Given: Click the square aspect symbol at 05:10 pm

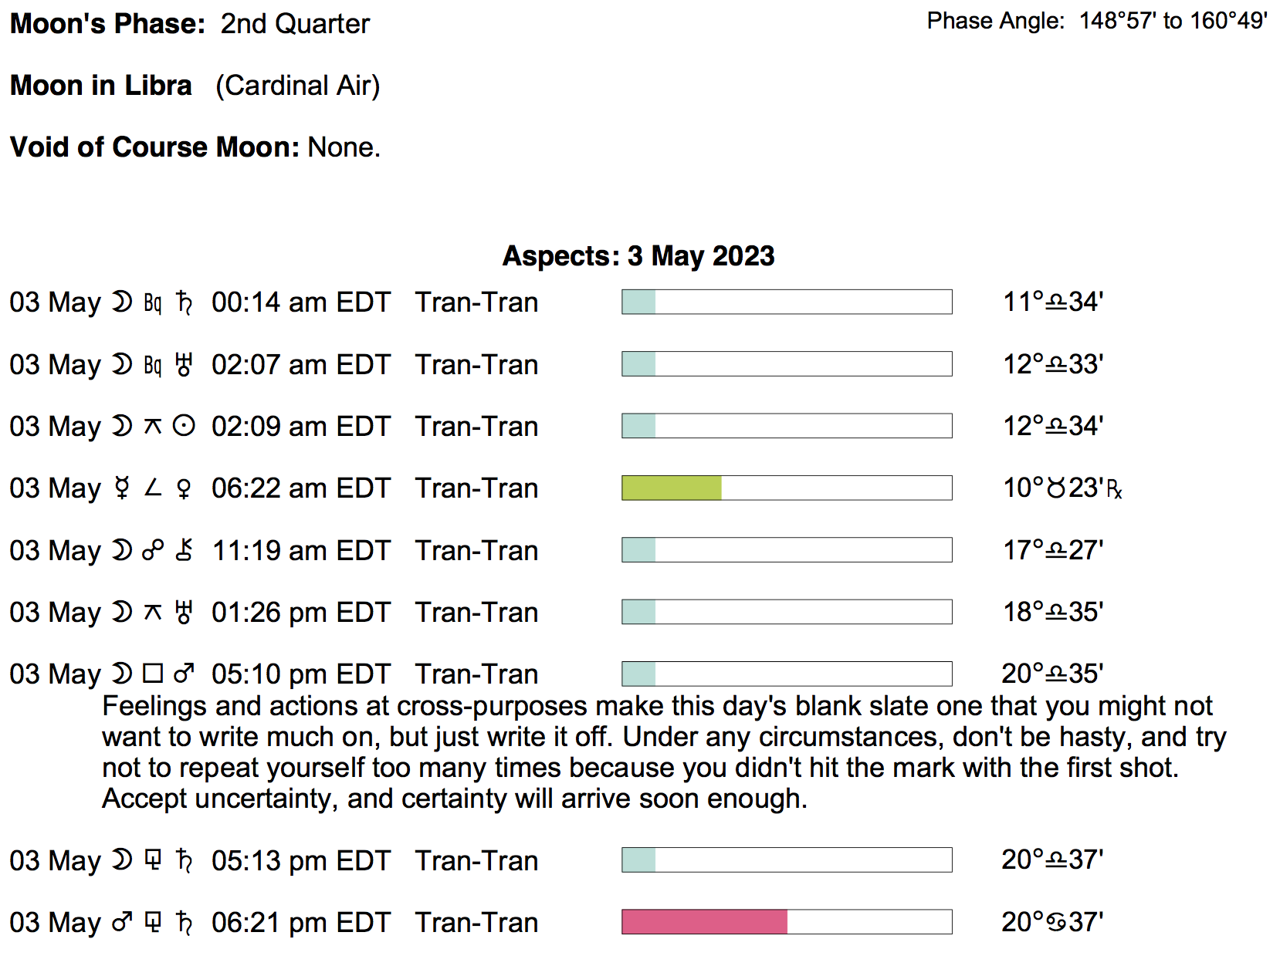Looking at the screenshot, I should pyautogui.click(x=153, y=674).
